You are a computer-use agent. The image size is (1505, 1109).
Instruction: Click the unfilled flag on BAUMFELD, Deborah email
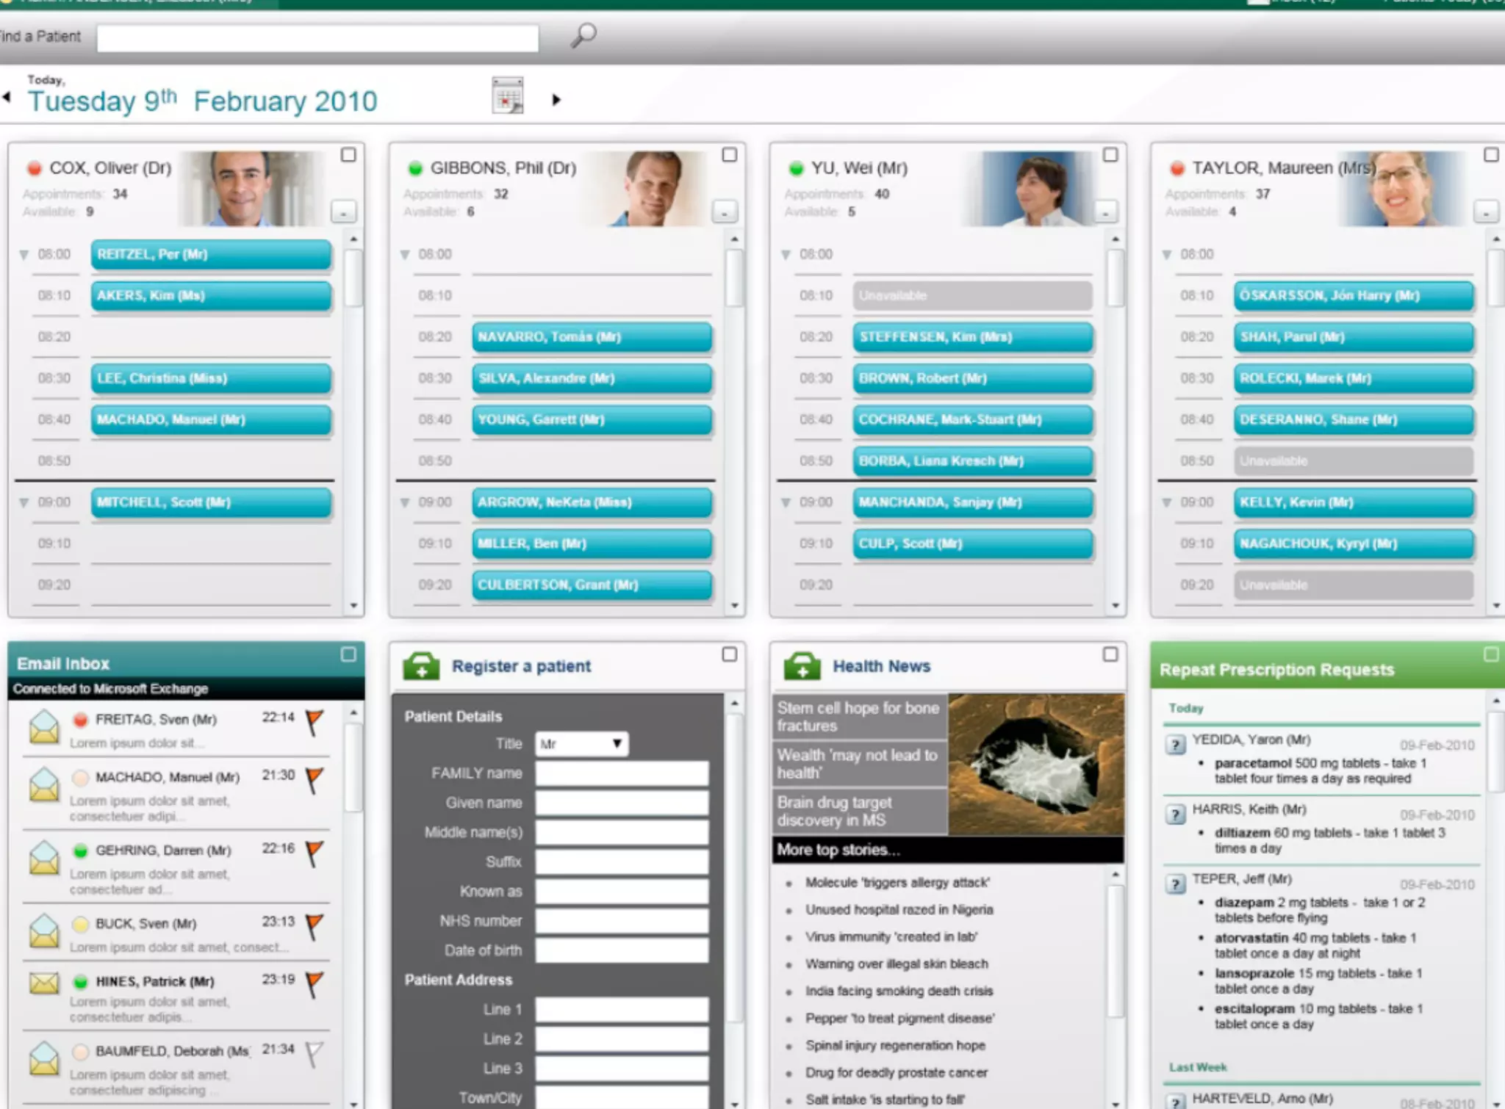point(313,1053)
